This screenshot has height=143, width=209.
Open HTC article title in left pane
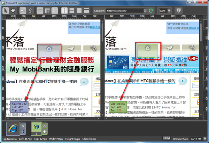[x=41, y=81]
